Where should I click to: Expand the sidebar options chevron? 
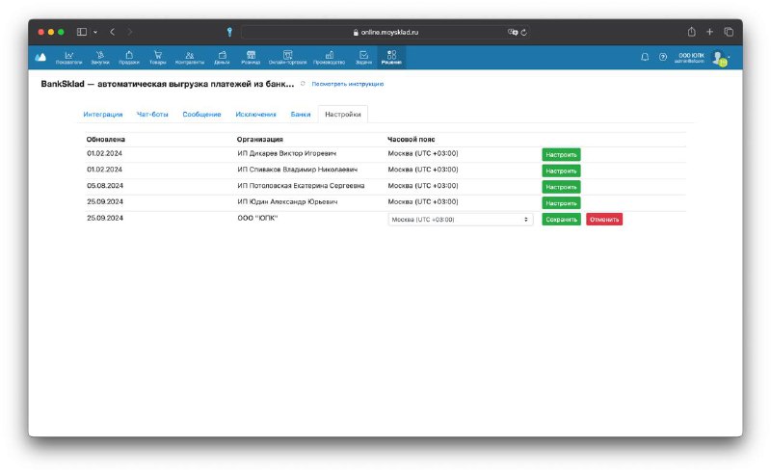click(x=95, y=32)
